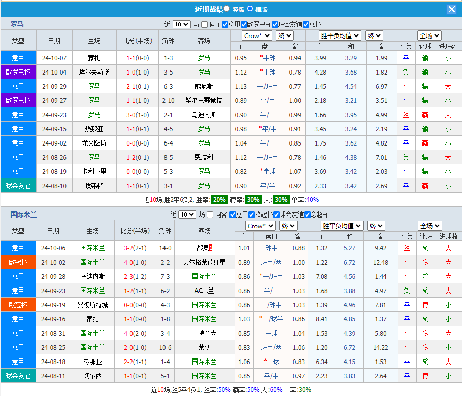Close the 近期战绩 panel with the X
Screen dimensions: 462x396
451,9
